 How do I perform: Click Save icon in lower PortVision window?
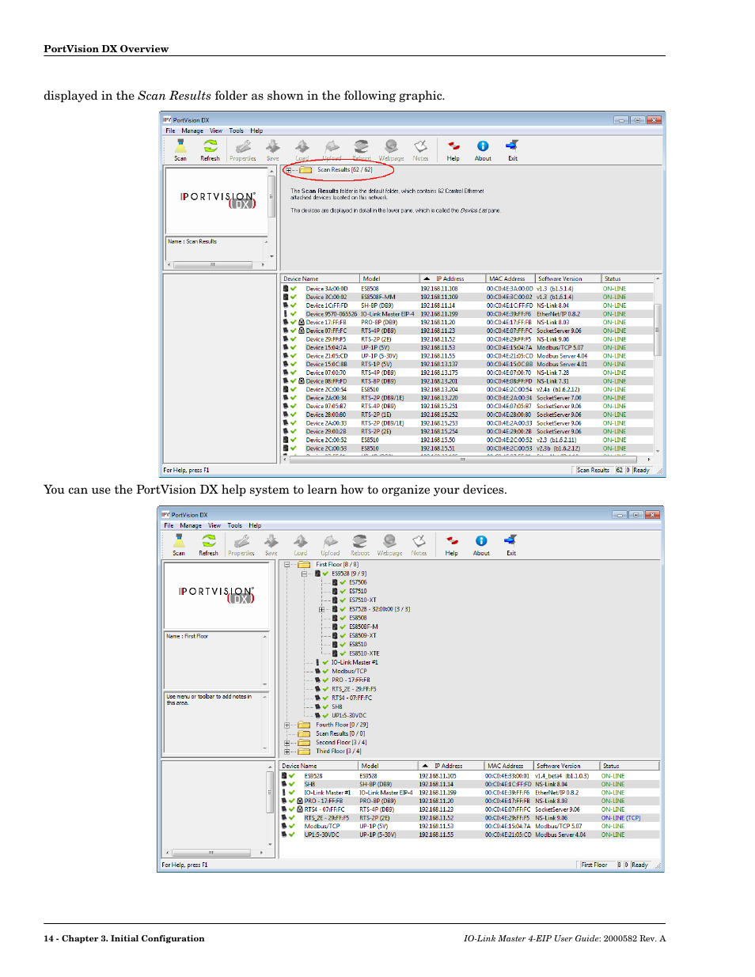pyautogui.click(x=271, y=544)
